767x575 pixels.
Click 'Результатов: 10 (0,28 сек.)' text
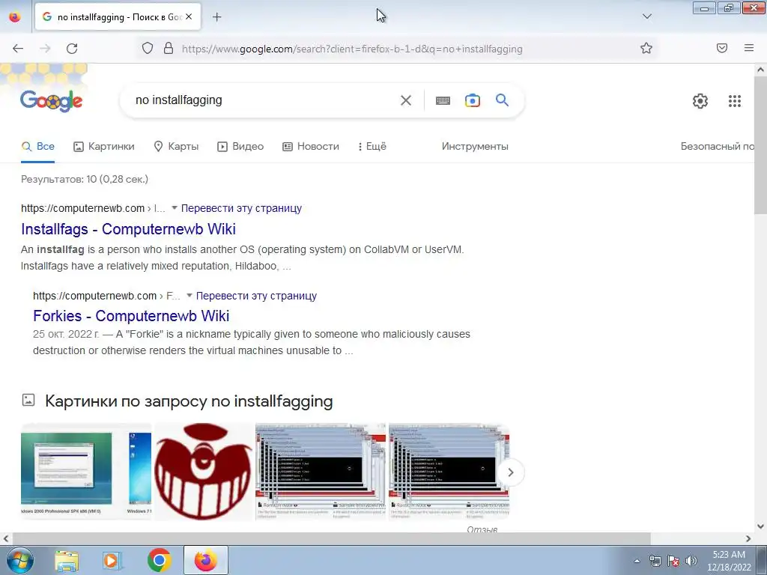click(84, 179)
